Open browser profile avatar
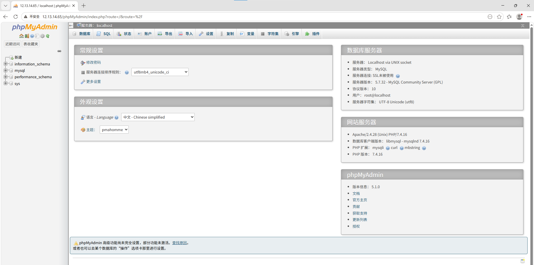534x265 pixels. coord(519,17)
